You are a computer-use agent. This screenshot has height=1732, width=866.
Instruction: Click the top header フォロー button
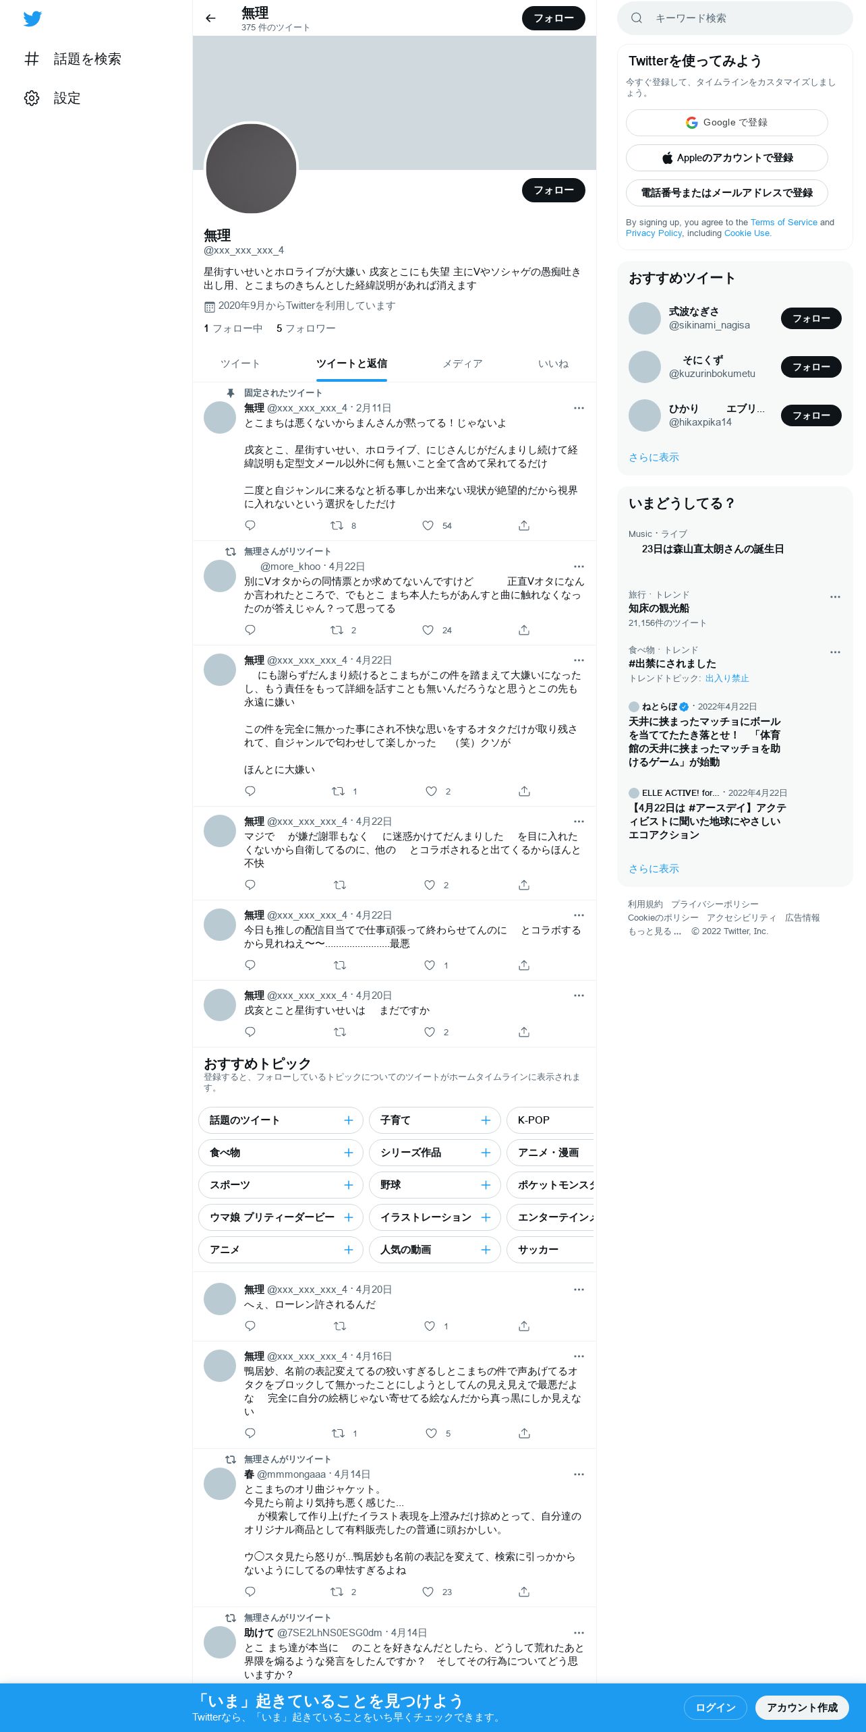point(554,18)
